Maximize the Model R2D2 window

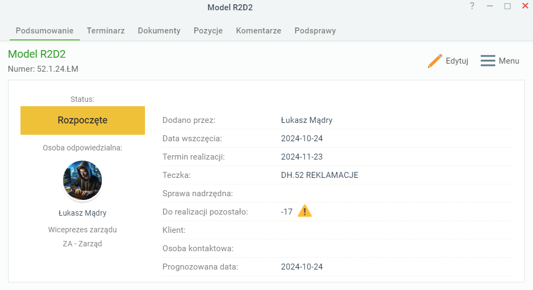pyautogui.click(x=508, y=6)
